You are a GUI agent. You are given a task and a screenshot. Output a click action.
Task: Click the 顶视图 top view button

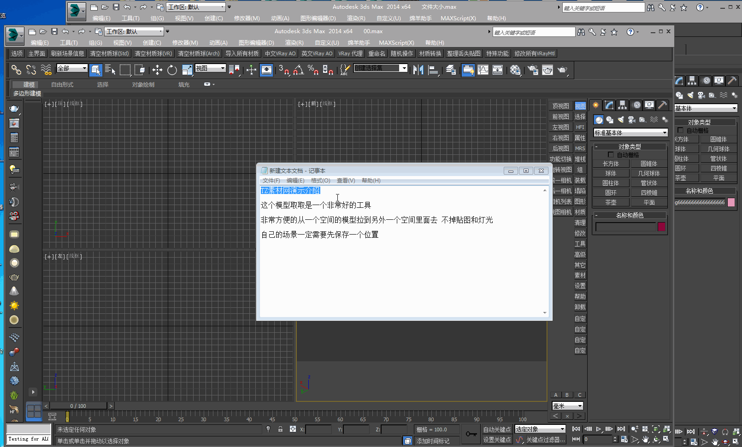click(x=560, y=106)
